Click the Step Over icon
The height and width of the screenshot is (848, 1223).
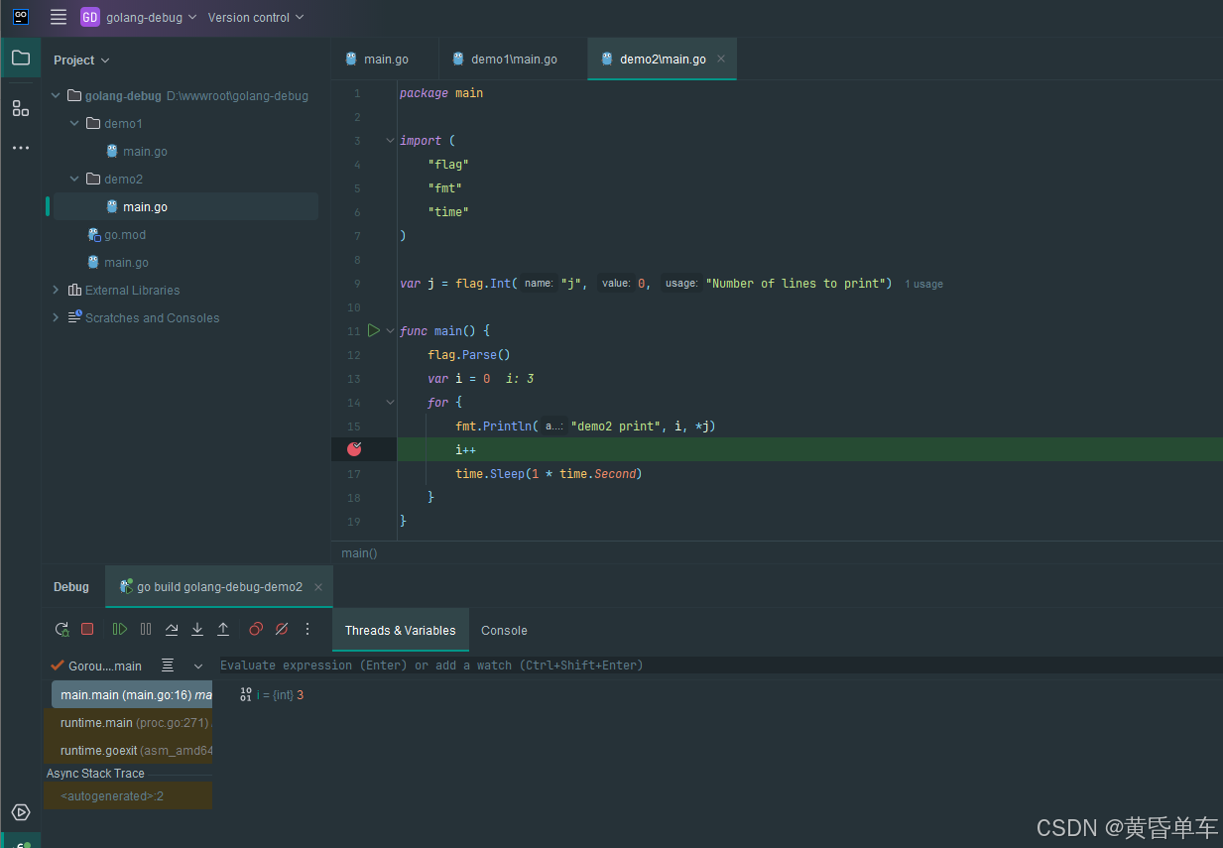click(172, 629)
